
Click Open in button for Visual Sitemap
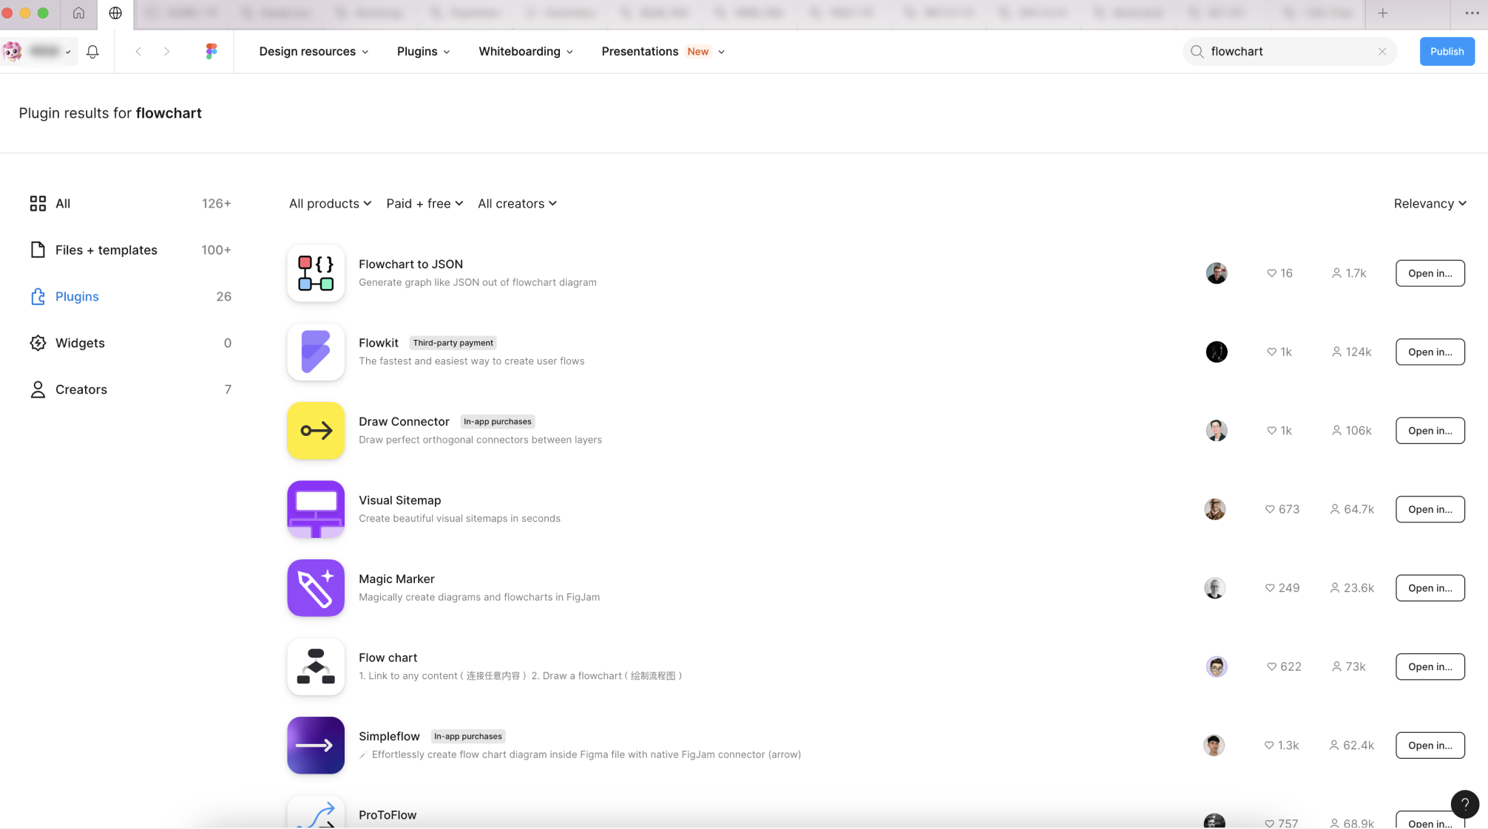coord(1429,510)
